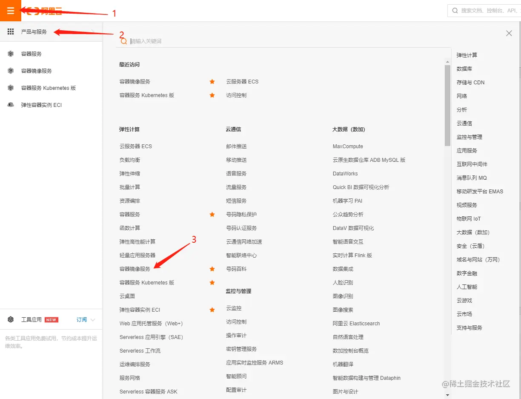Open 云服务器 ECS in 最近访问
521x399 pixels.
tap(242, 81)
